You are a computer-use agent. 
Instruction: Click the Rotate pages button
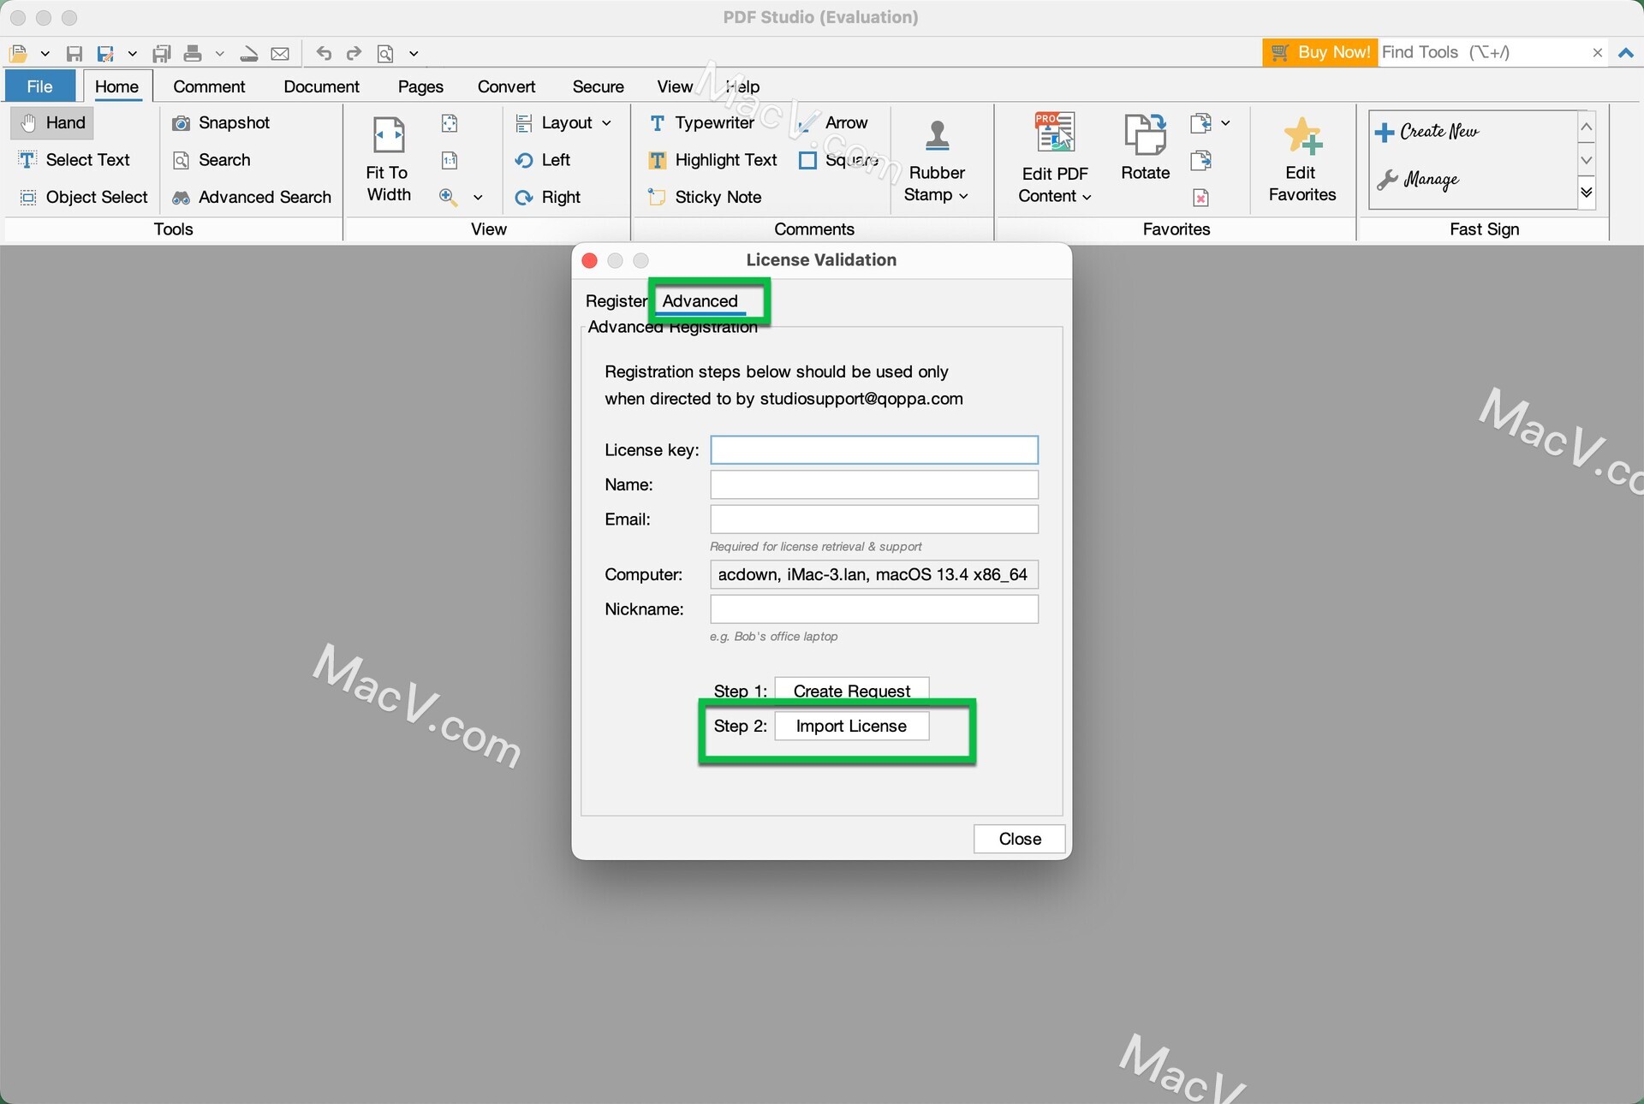click(x=1145, y=147)
